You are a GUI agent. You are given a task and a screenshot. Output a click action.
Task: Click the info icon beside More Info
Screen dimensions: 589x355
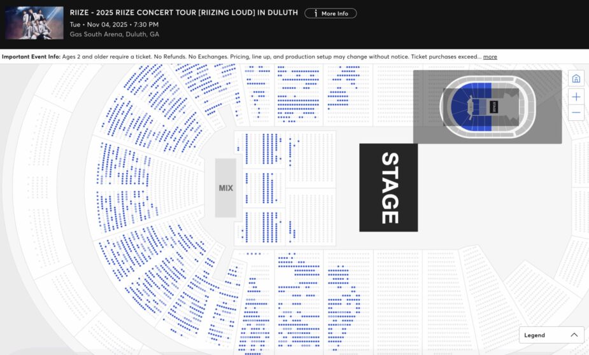[x=315, y=13]
